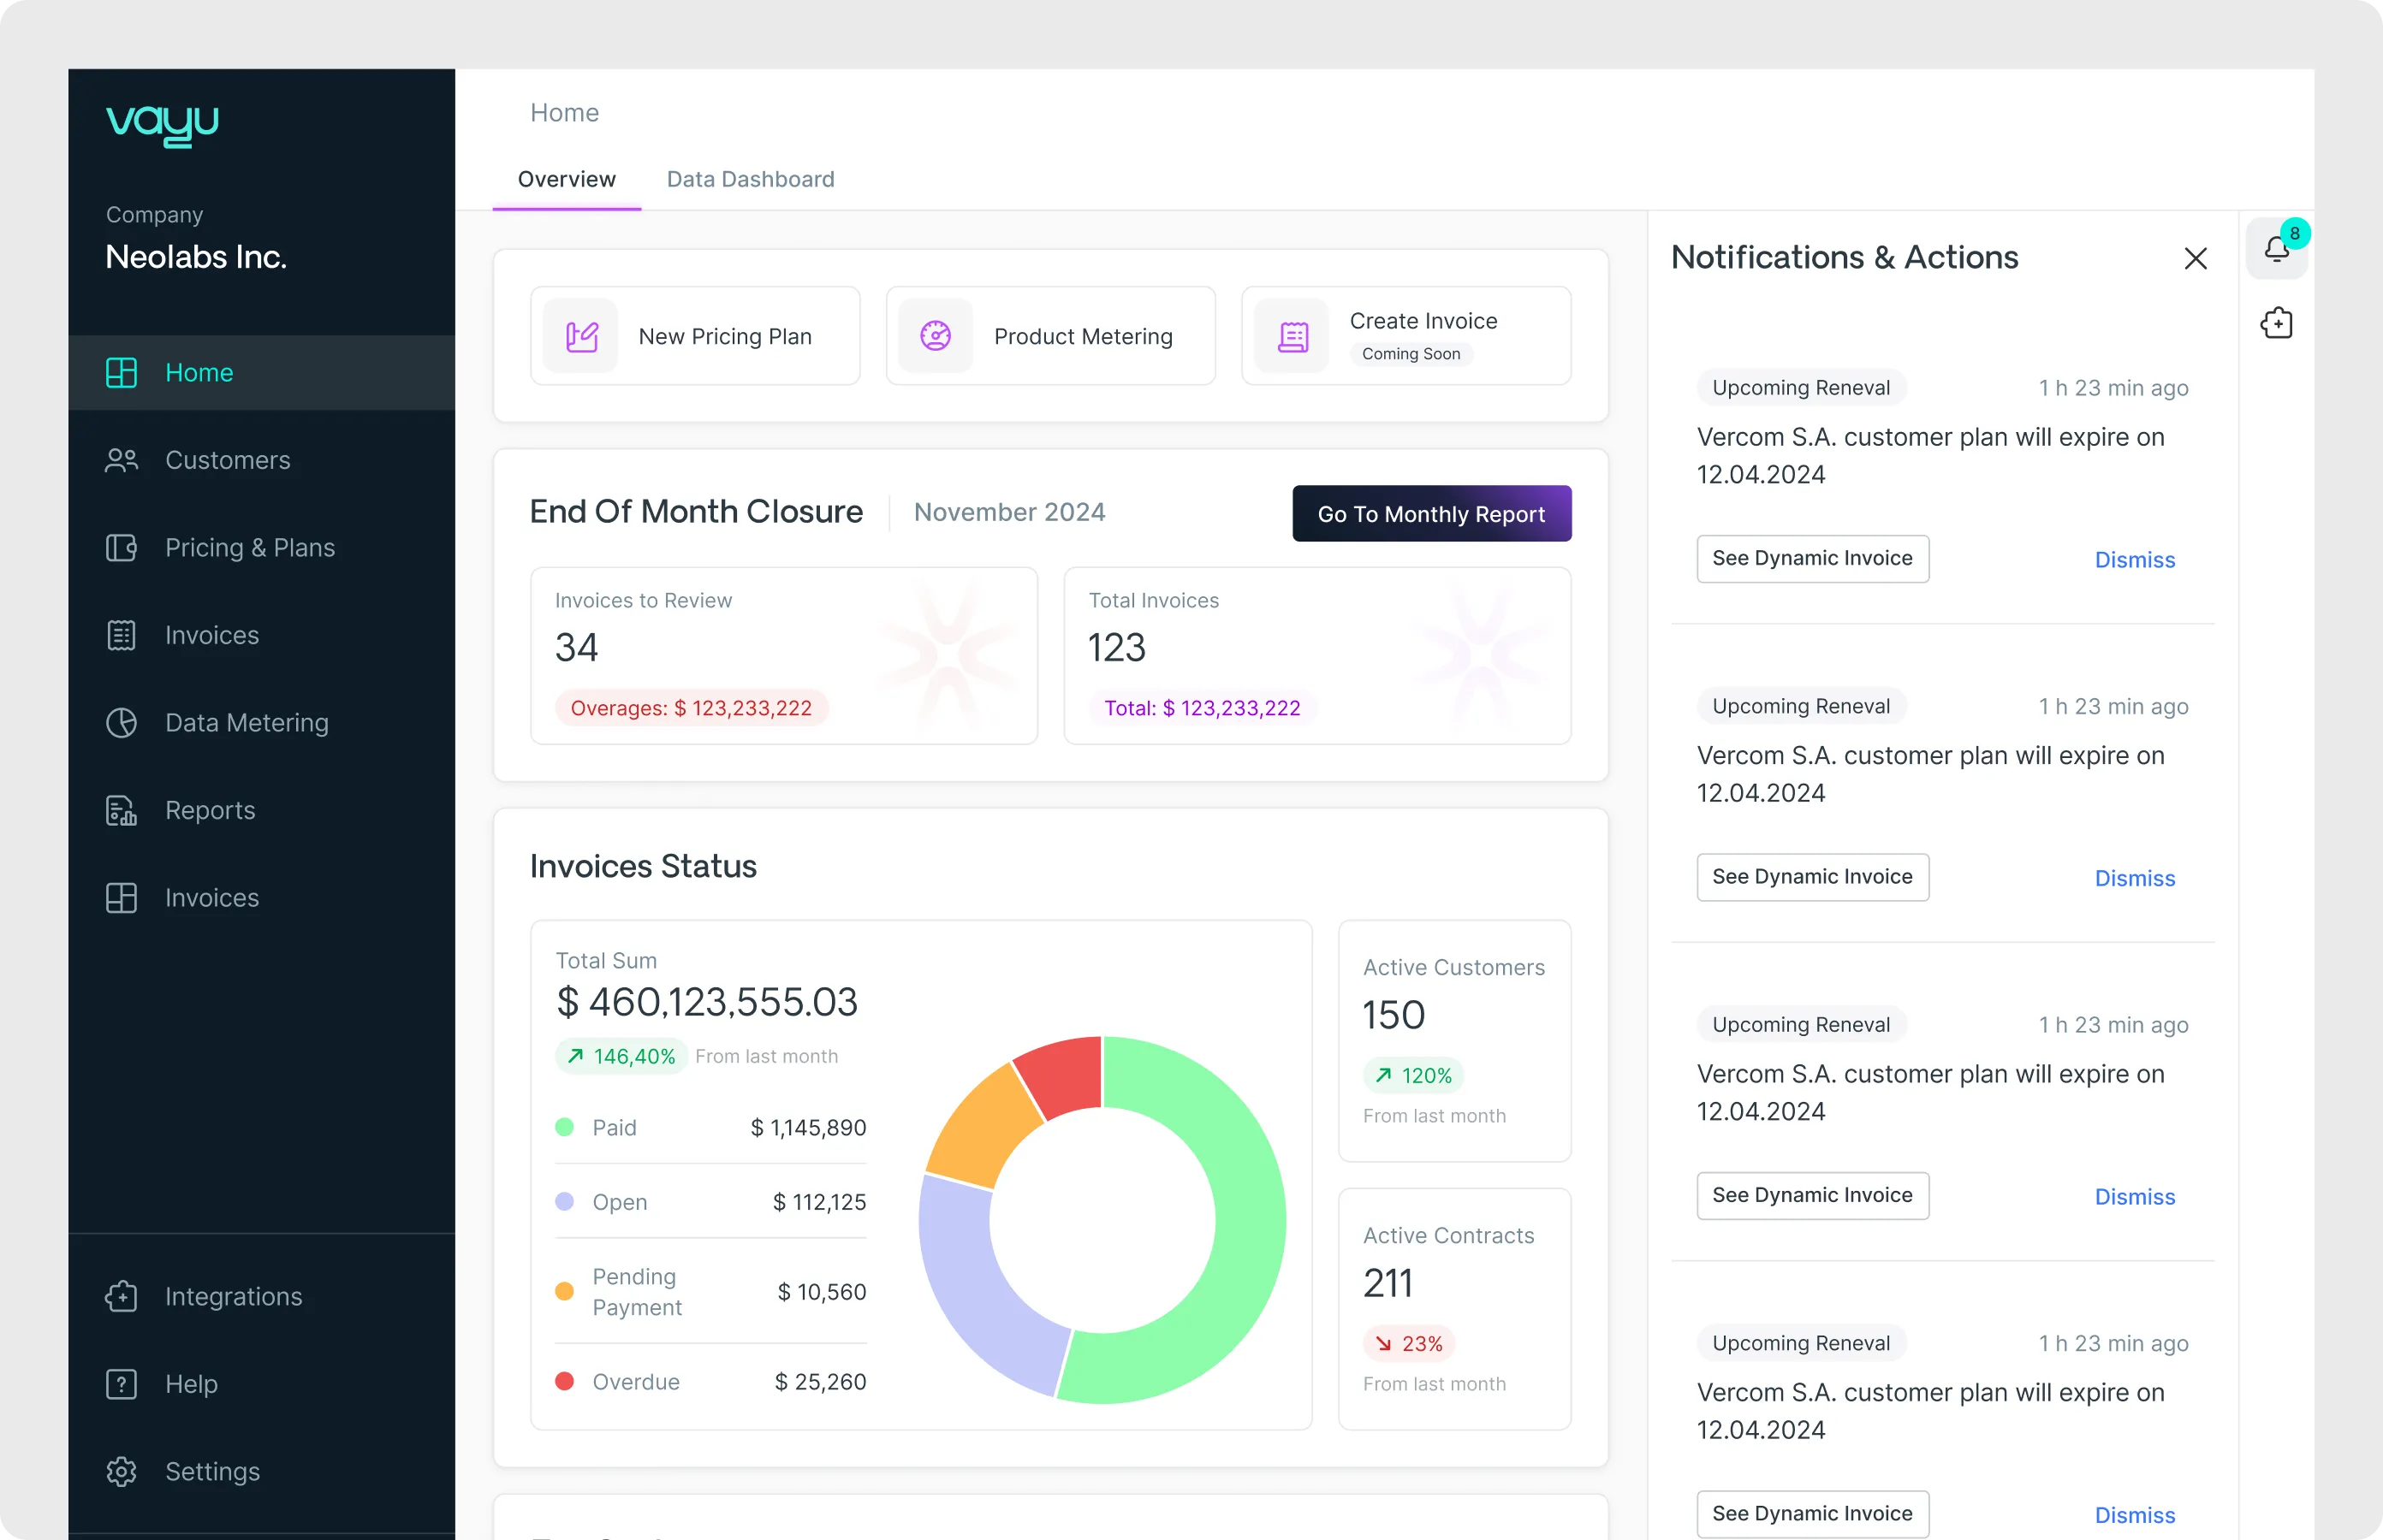
Task: Open the Help page
Action: pyautogui.click(x=190, y=1384)
